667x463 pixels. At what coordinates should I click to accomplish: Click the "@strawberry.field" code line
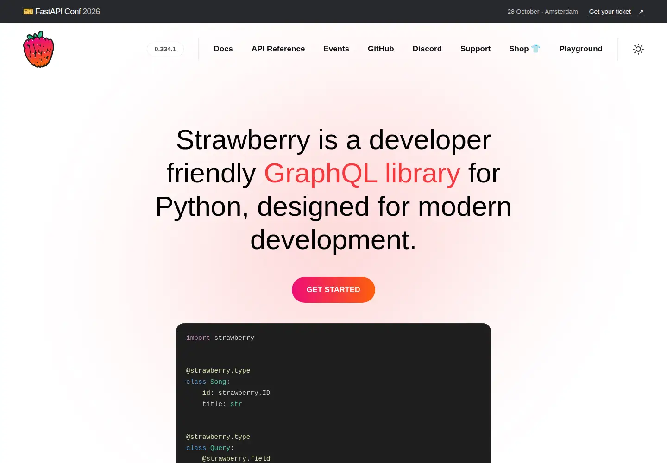click(236, 459)
